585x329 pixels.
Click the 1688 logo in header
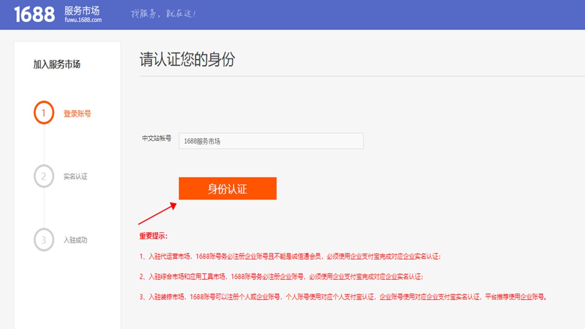(x=34, y=15)
